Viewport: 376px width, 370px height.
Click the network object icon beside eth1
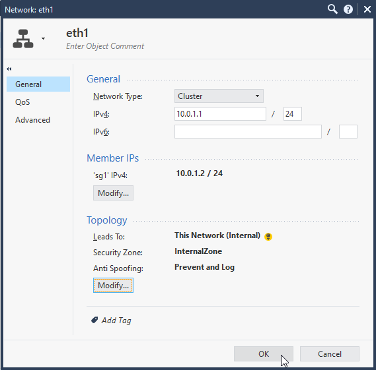coord(23,39)
